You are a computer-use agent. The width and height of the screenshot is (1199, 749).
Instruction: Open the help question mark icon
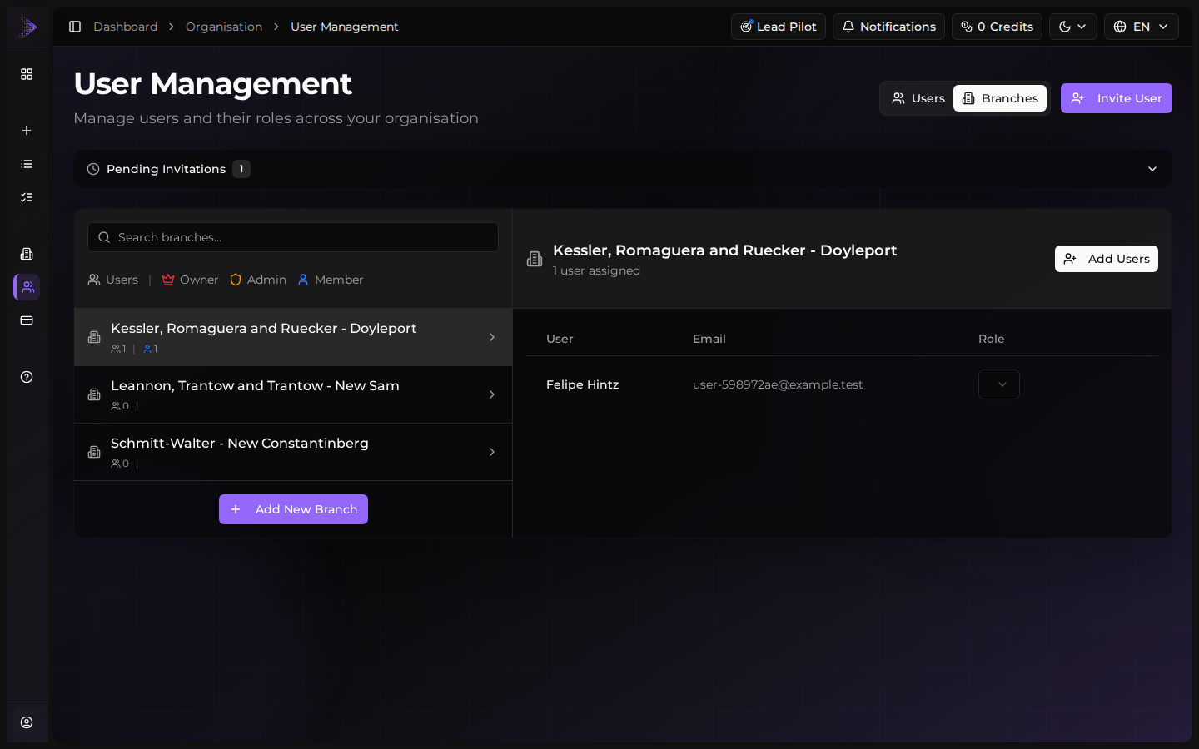(27, 377)
